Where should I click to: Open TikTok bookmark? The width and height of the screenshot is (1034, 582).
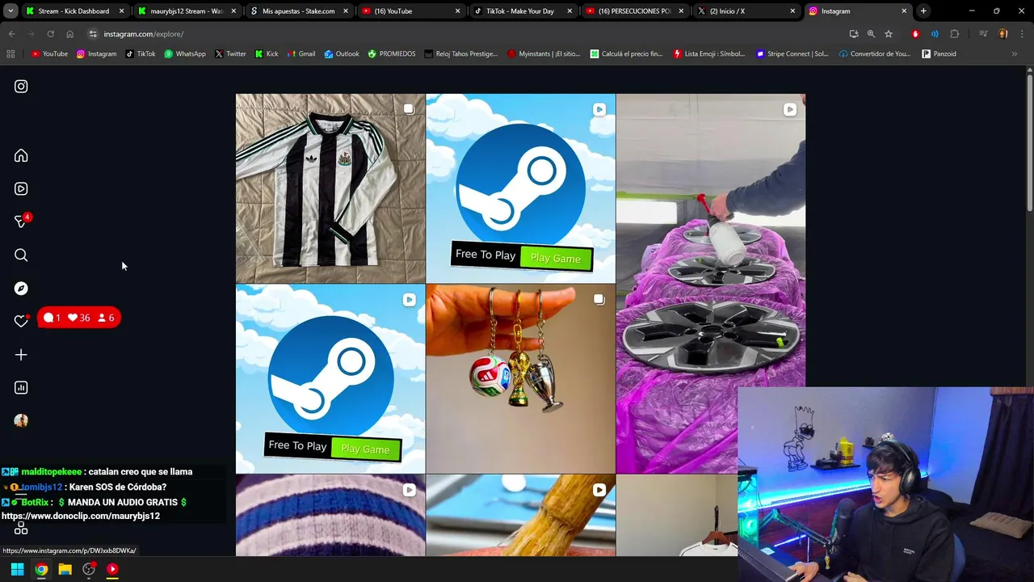point(140,54)
